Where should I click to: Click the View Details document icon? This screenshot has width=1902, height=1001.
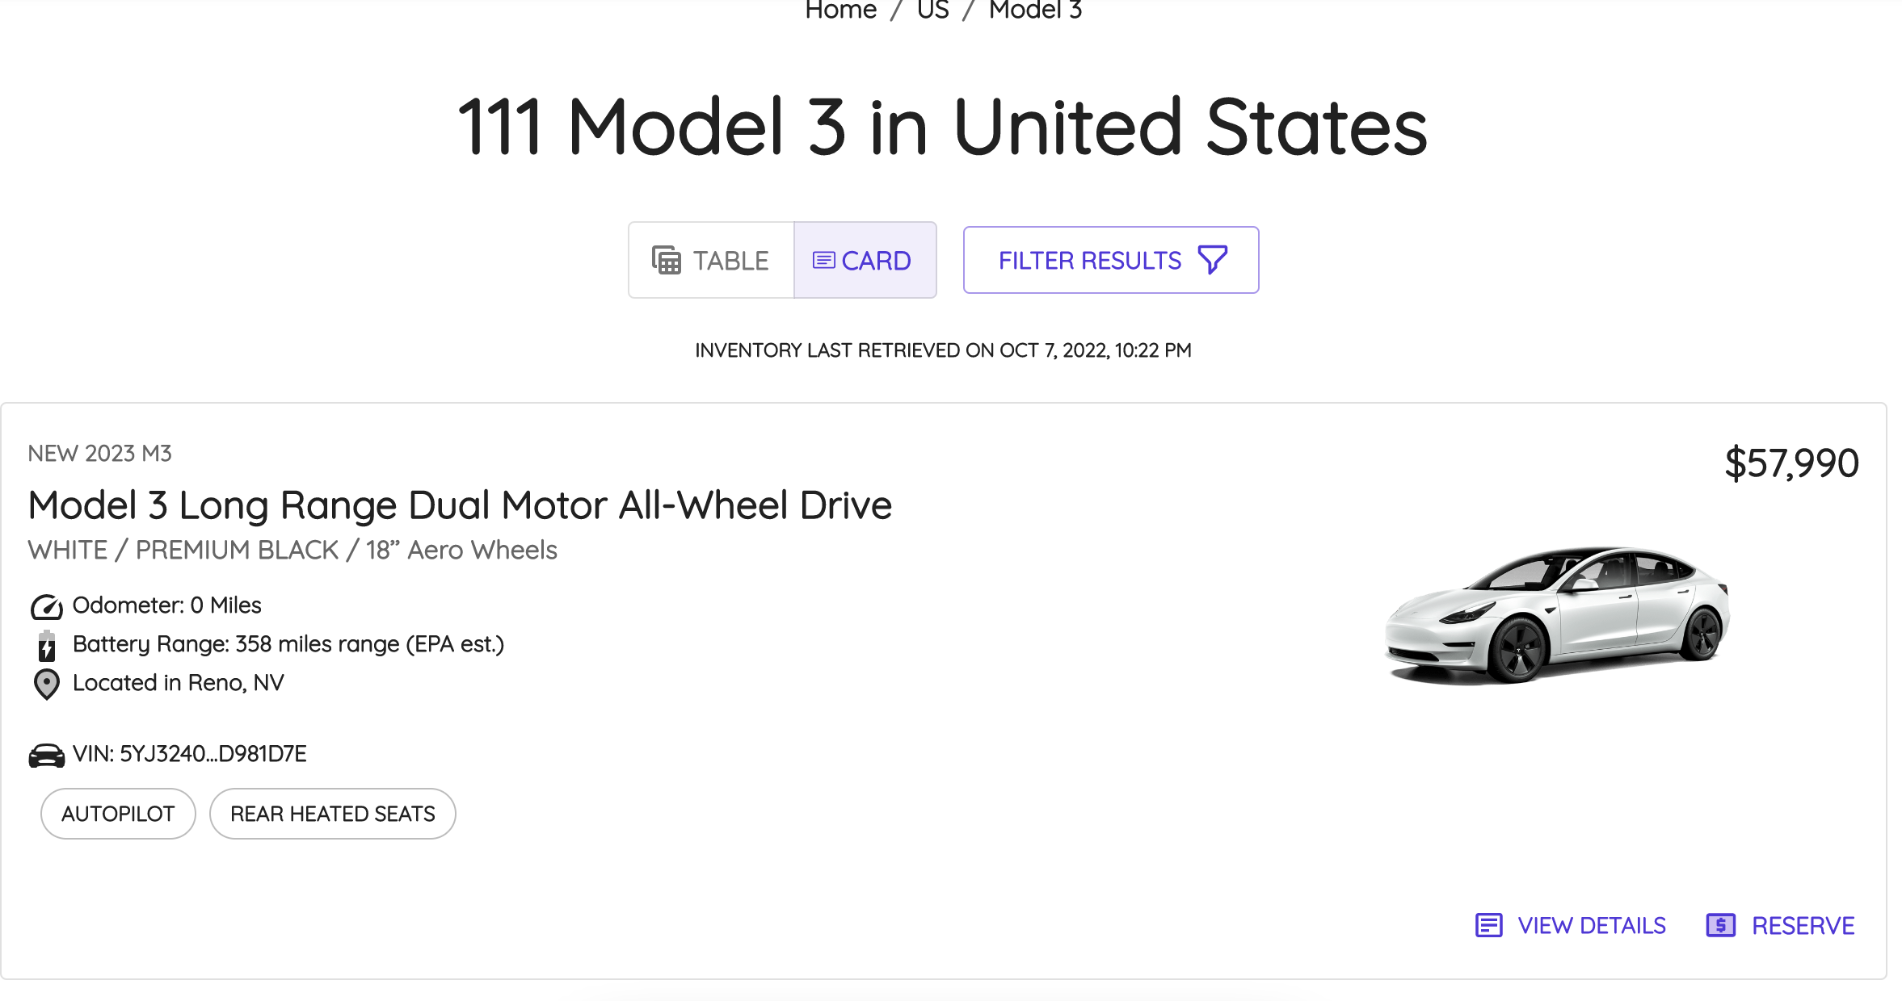point(1488,925)
